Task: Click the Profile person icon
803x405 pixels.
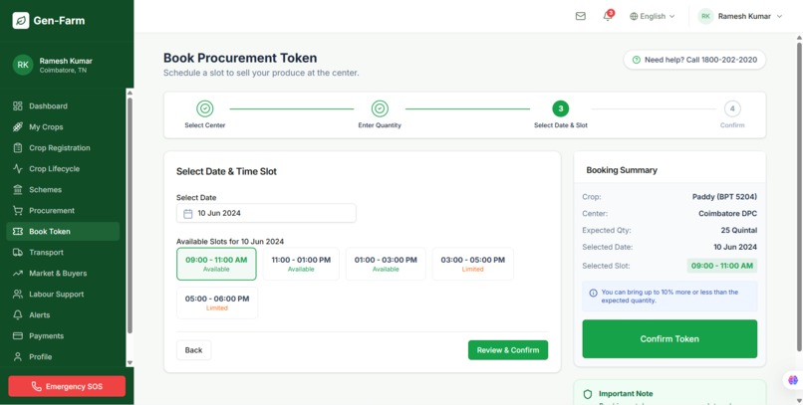Action: coord(18,357)
